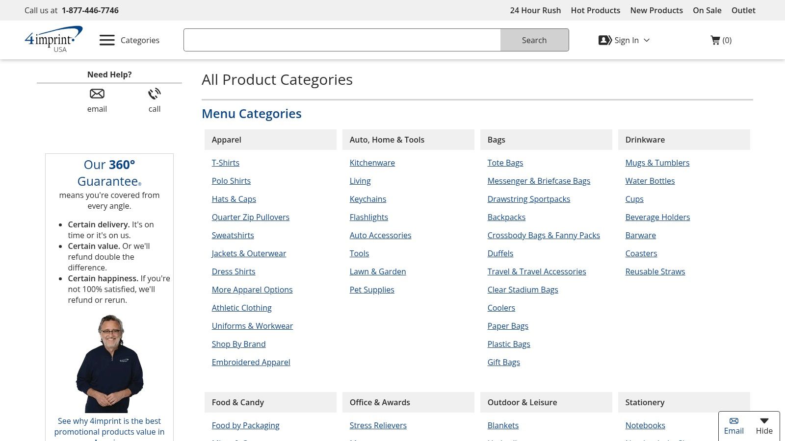Open the Pet Supplies link

click(372, 290)
